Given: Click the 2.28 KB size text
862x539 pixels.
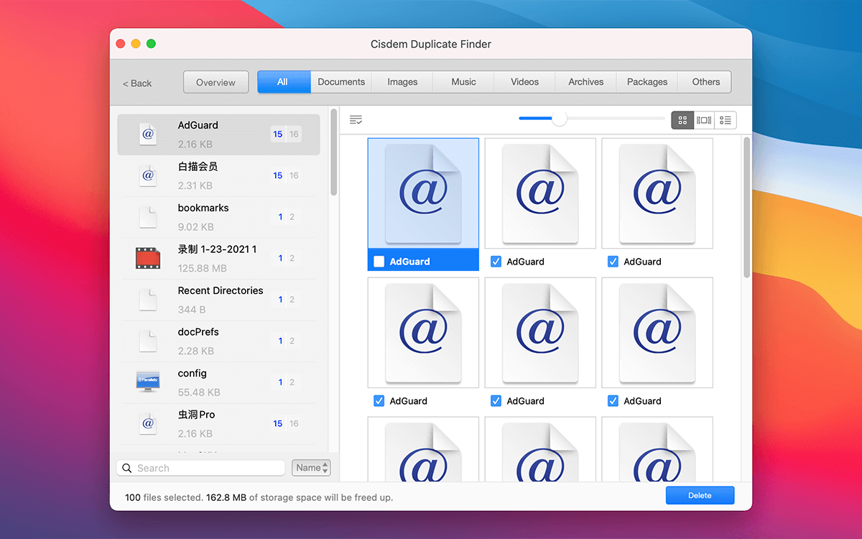Looking at the screenshot, I should pos(196,351).
